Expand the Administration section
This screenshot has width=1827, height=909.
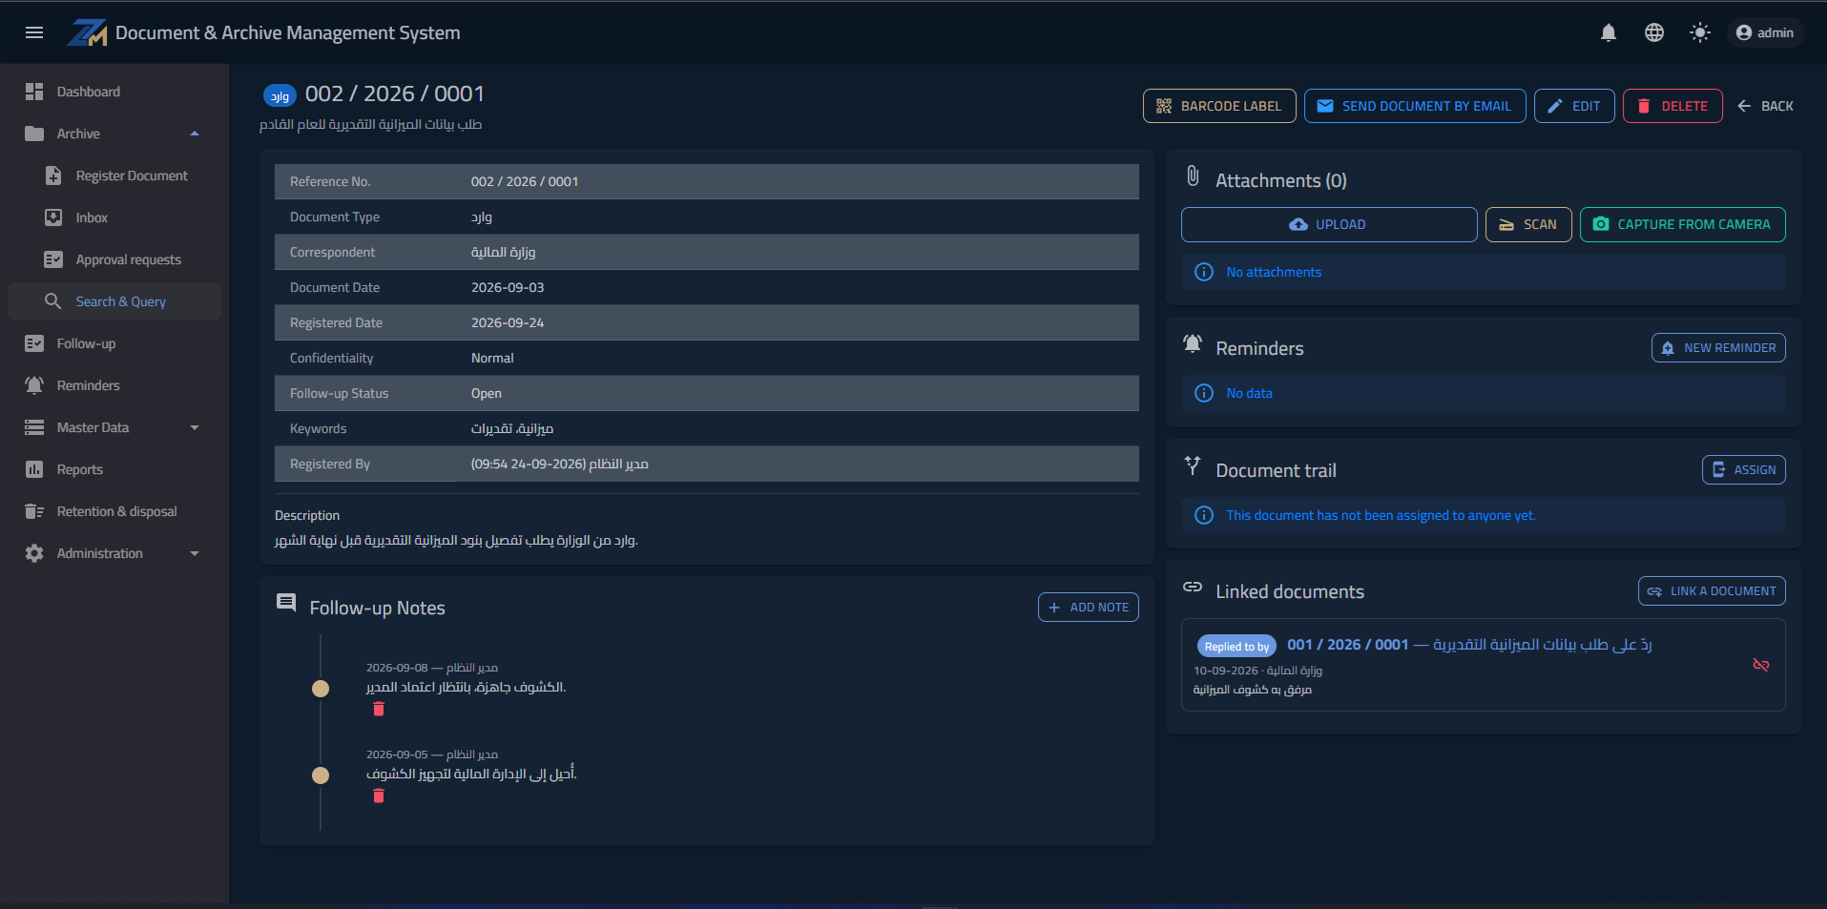(x=114, y=553)
